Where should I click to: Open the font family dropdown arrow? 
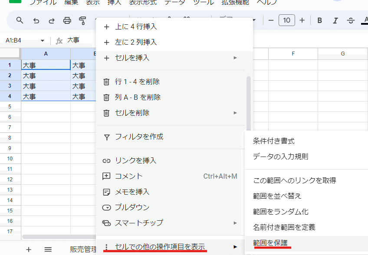tap(254, 20)
